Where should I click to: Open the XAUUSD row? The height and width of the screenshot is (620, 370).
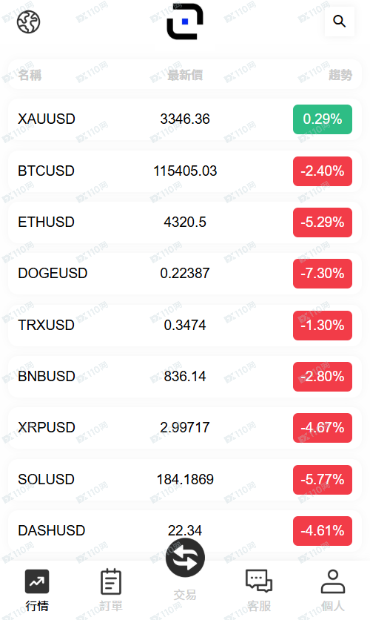pyautogui.click(x=185, y=119)
